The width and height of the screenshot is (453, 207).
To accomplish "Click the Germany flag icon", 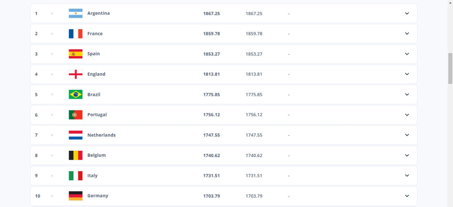I will 75,196.
